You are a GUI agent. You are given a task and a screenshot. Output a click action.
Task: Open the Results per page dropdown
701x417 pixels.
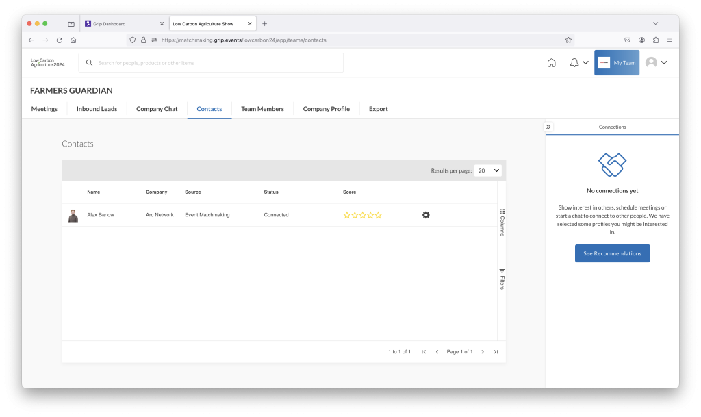pos(487,170)
